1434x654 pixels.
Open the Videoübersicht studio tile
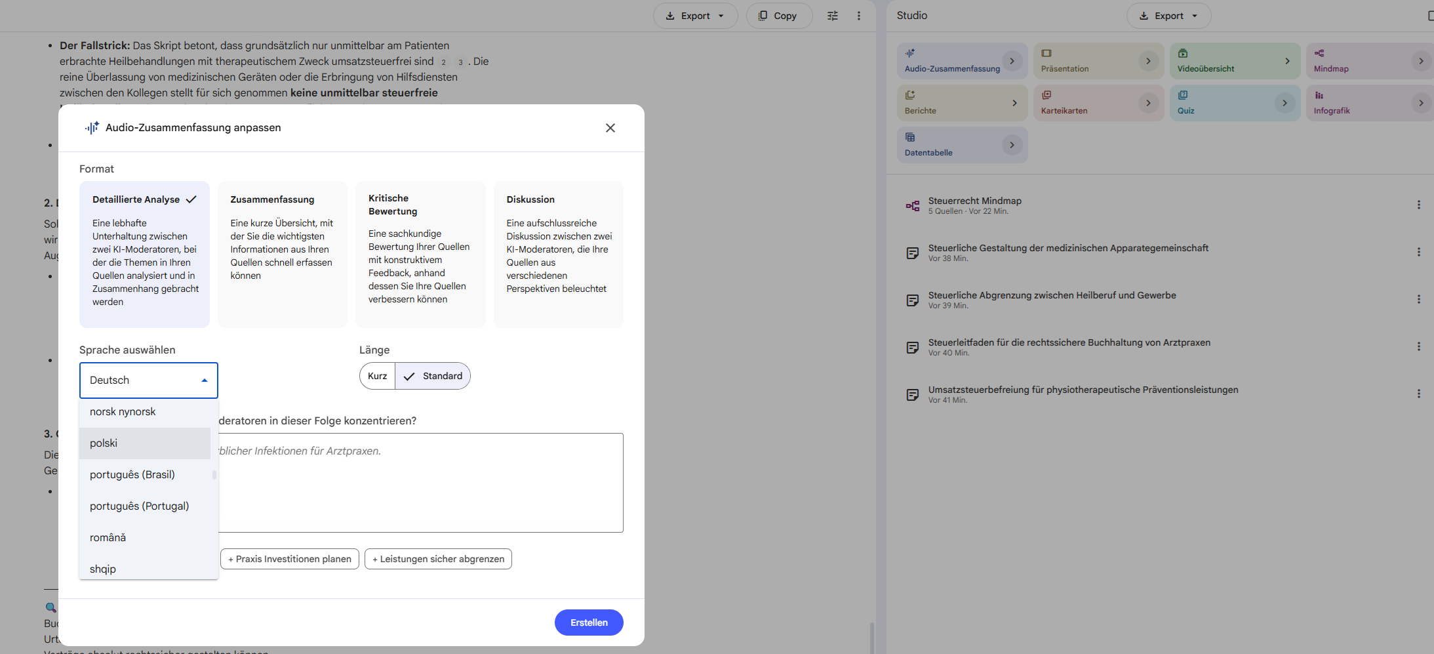click(x=1235, y=61)
